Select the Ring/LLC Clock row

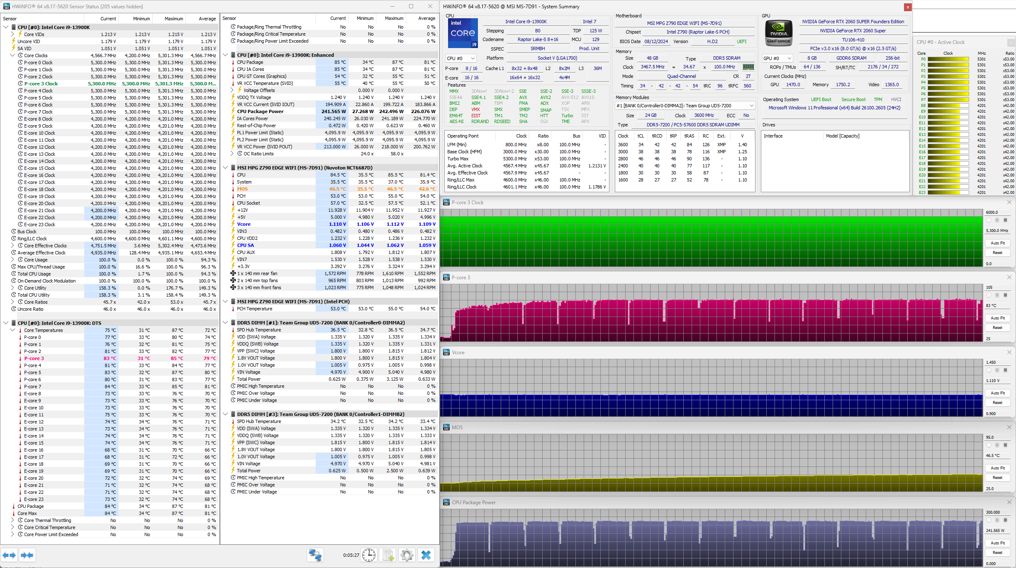click(110, 239)
